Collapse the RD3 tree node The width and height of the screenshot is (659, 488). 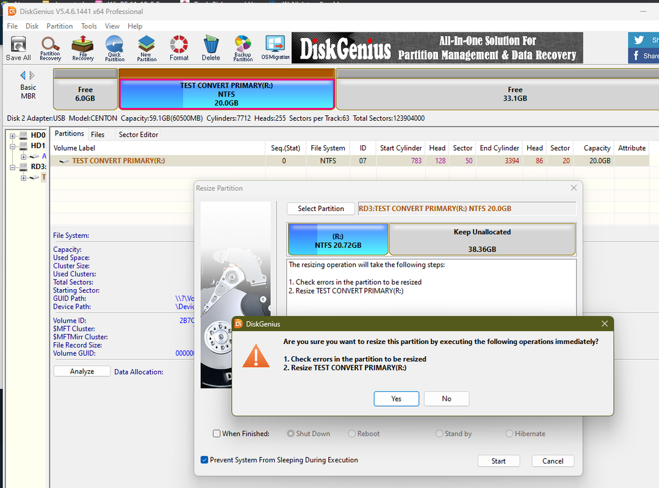tap(13, 167)
